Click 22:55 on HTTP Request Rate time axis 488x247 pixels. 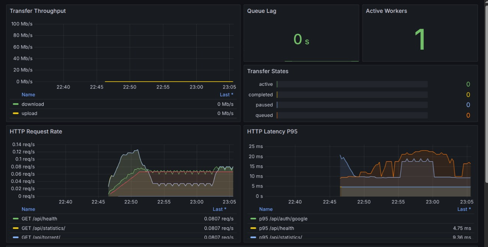(x=164, y=202)
